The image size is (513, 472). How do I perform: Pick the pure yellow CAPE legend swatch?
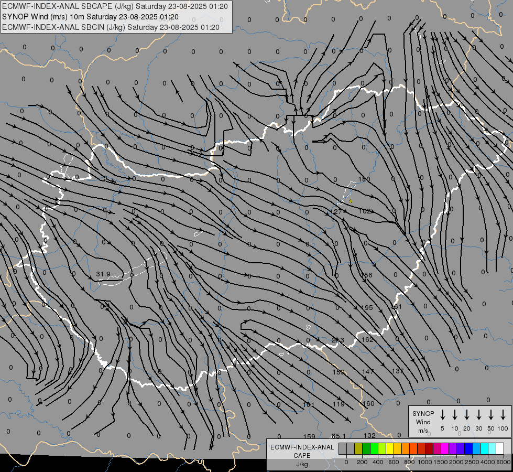click(390, 448)
